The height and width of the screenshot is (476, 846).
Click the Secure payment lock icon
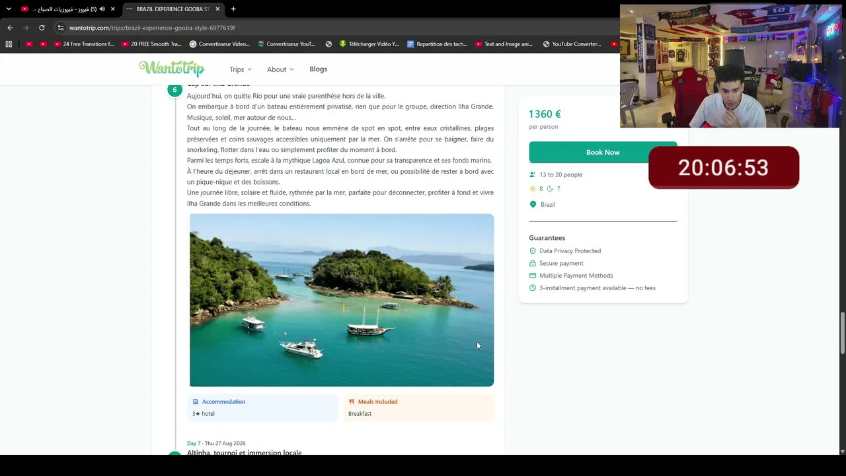pos(533,264)
